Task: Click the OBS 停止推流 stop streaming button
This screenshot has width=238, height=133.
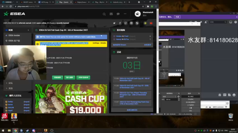Action: pyautogui.click(x=190, y=97)
